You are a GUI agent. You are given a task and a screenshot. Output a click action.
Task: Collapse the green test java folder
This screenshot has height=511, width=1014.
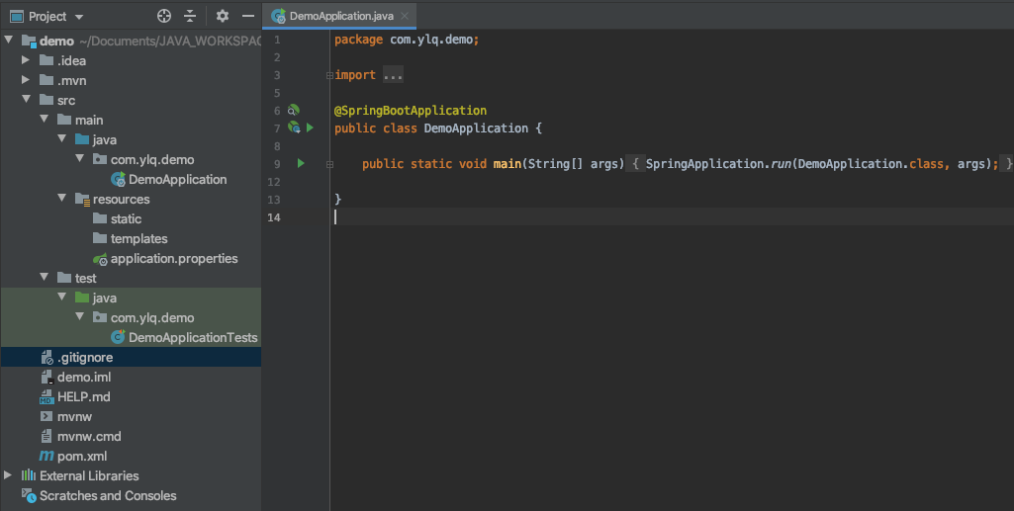pos(62,298)
